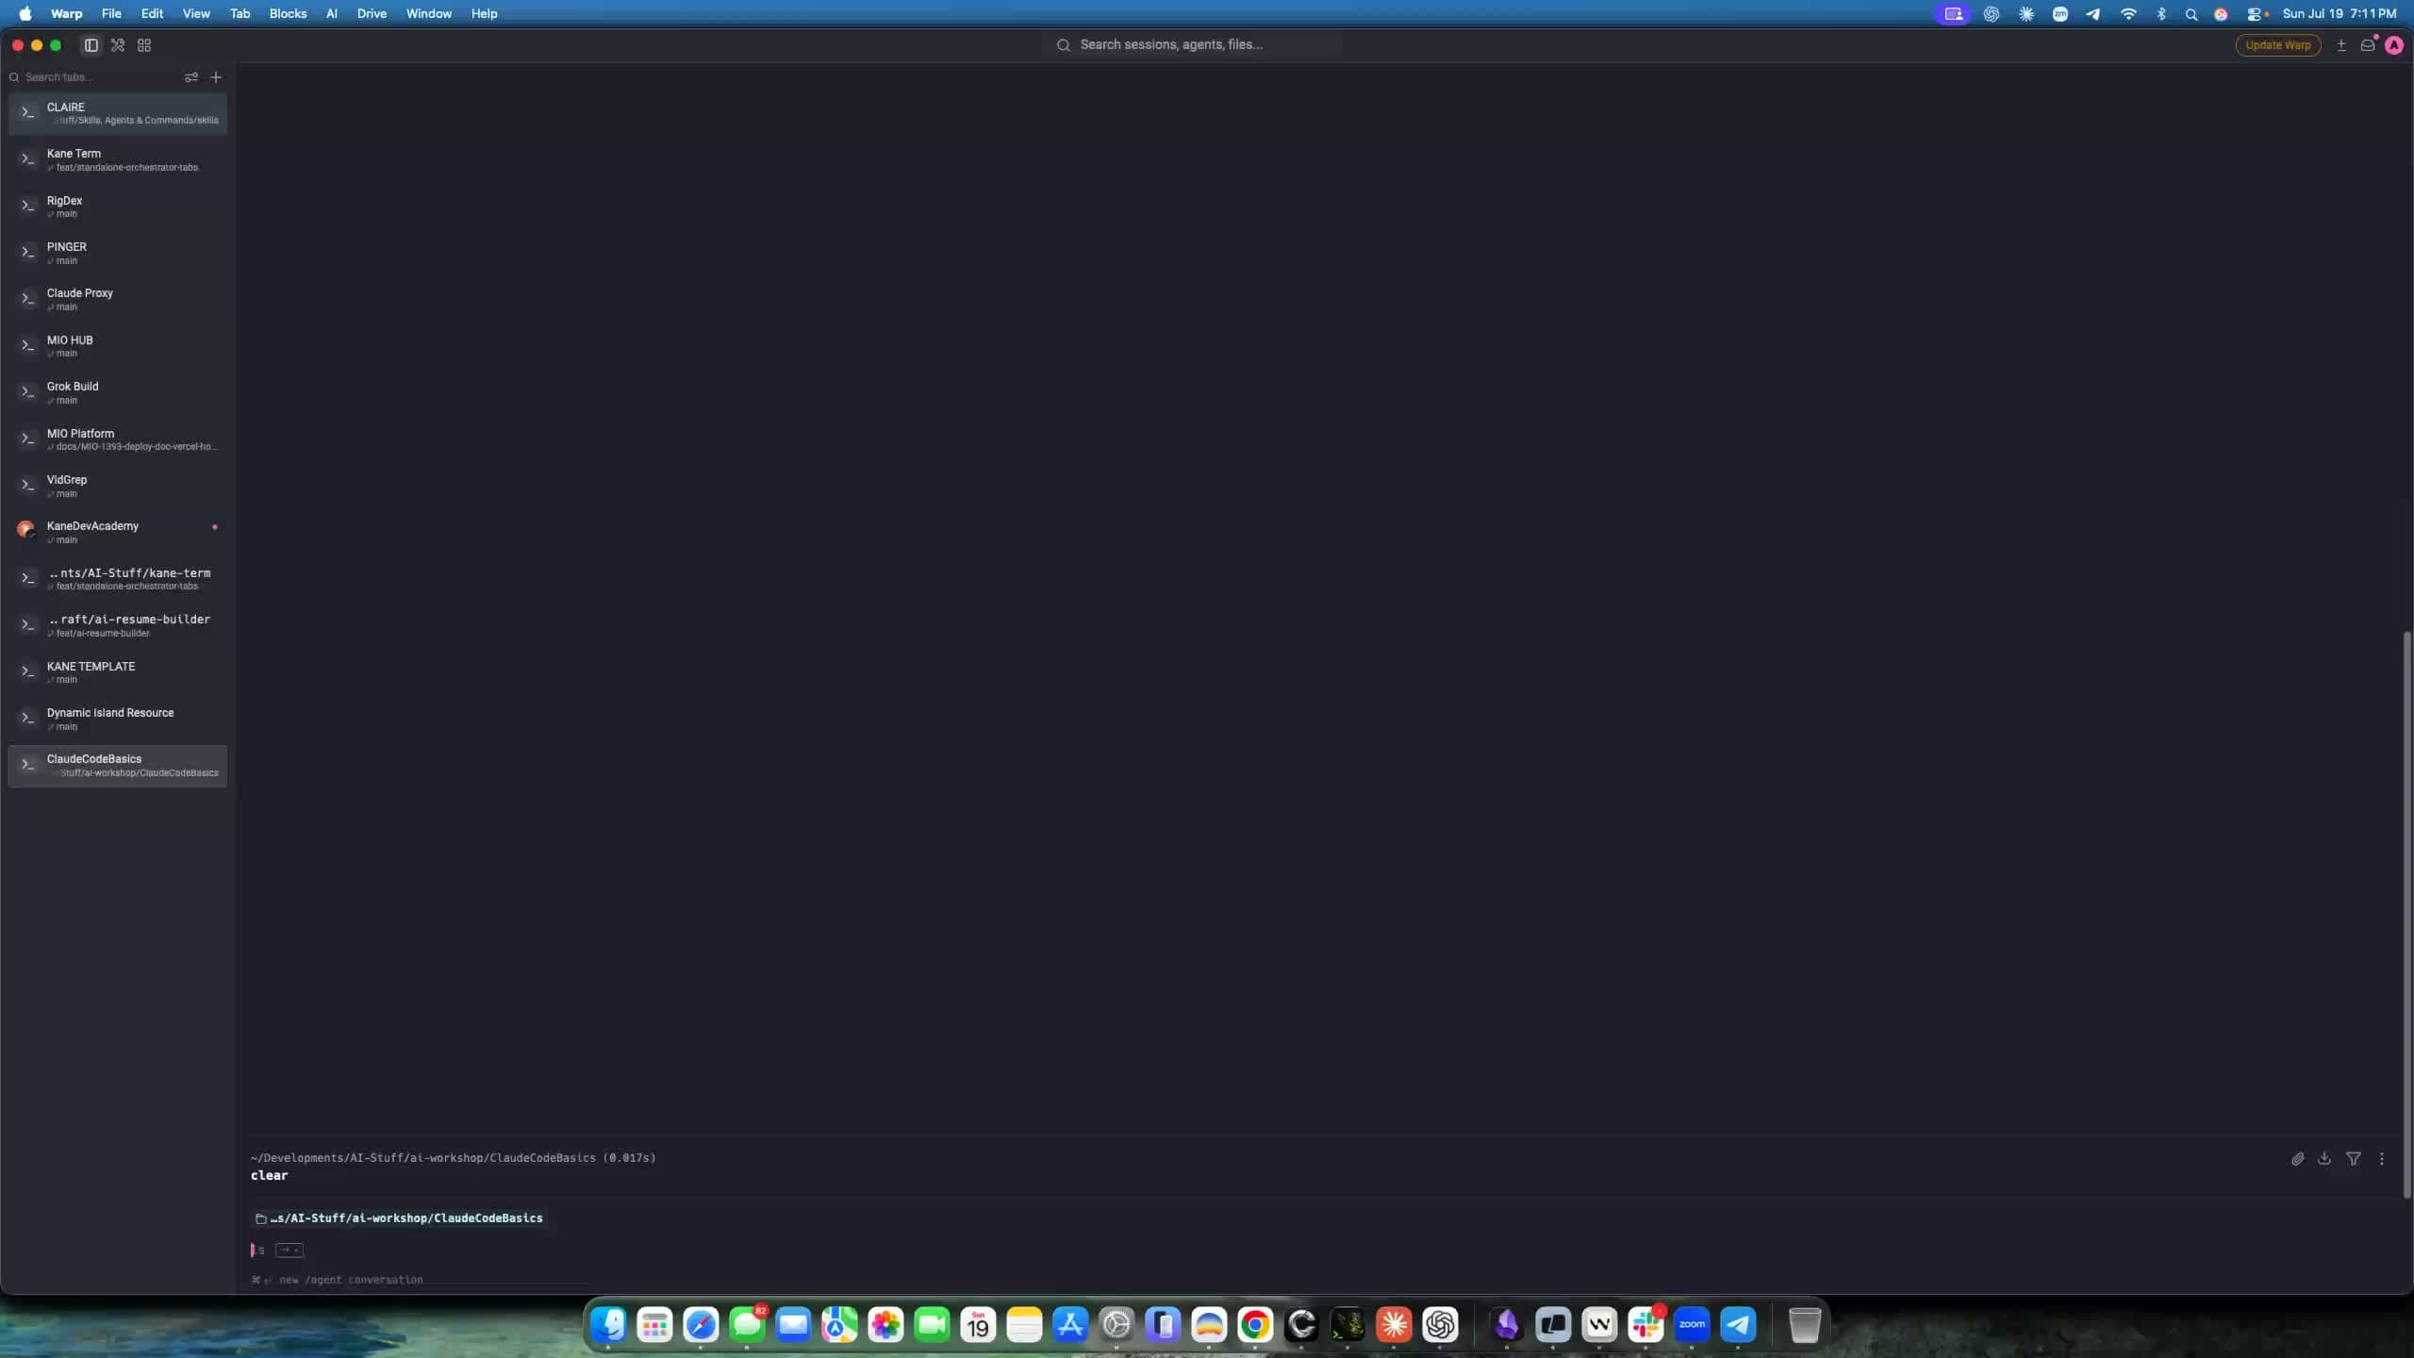Open the Edit menu
Screen dimensions: 2414x1358
(x=152, y=13)
